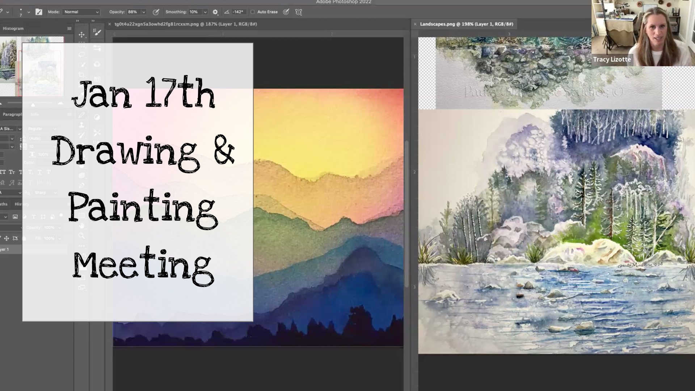Toggle pressure for opacity button
Viewport: 695px width, 391px height.
click(156, 12)
